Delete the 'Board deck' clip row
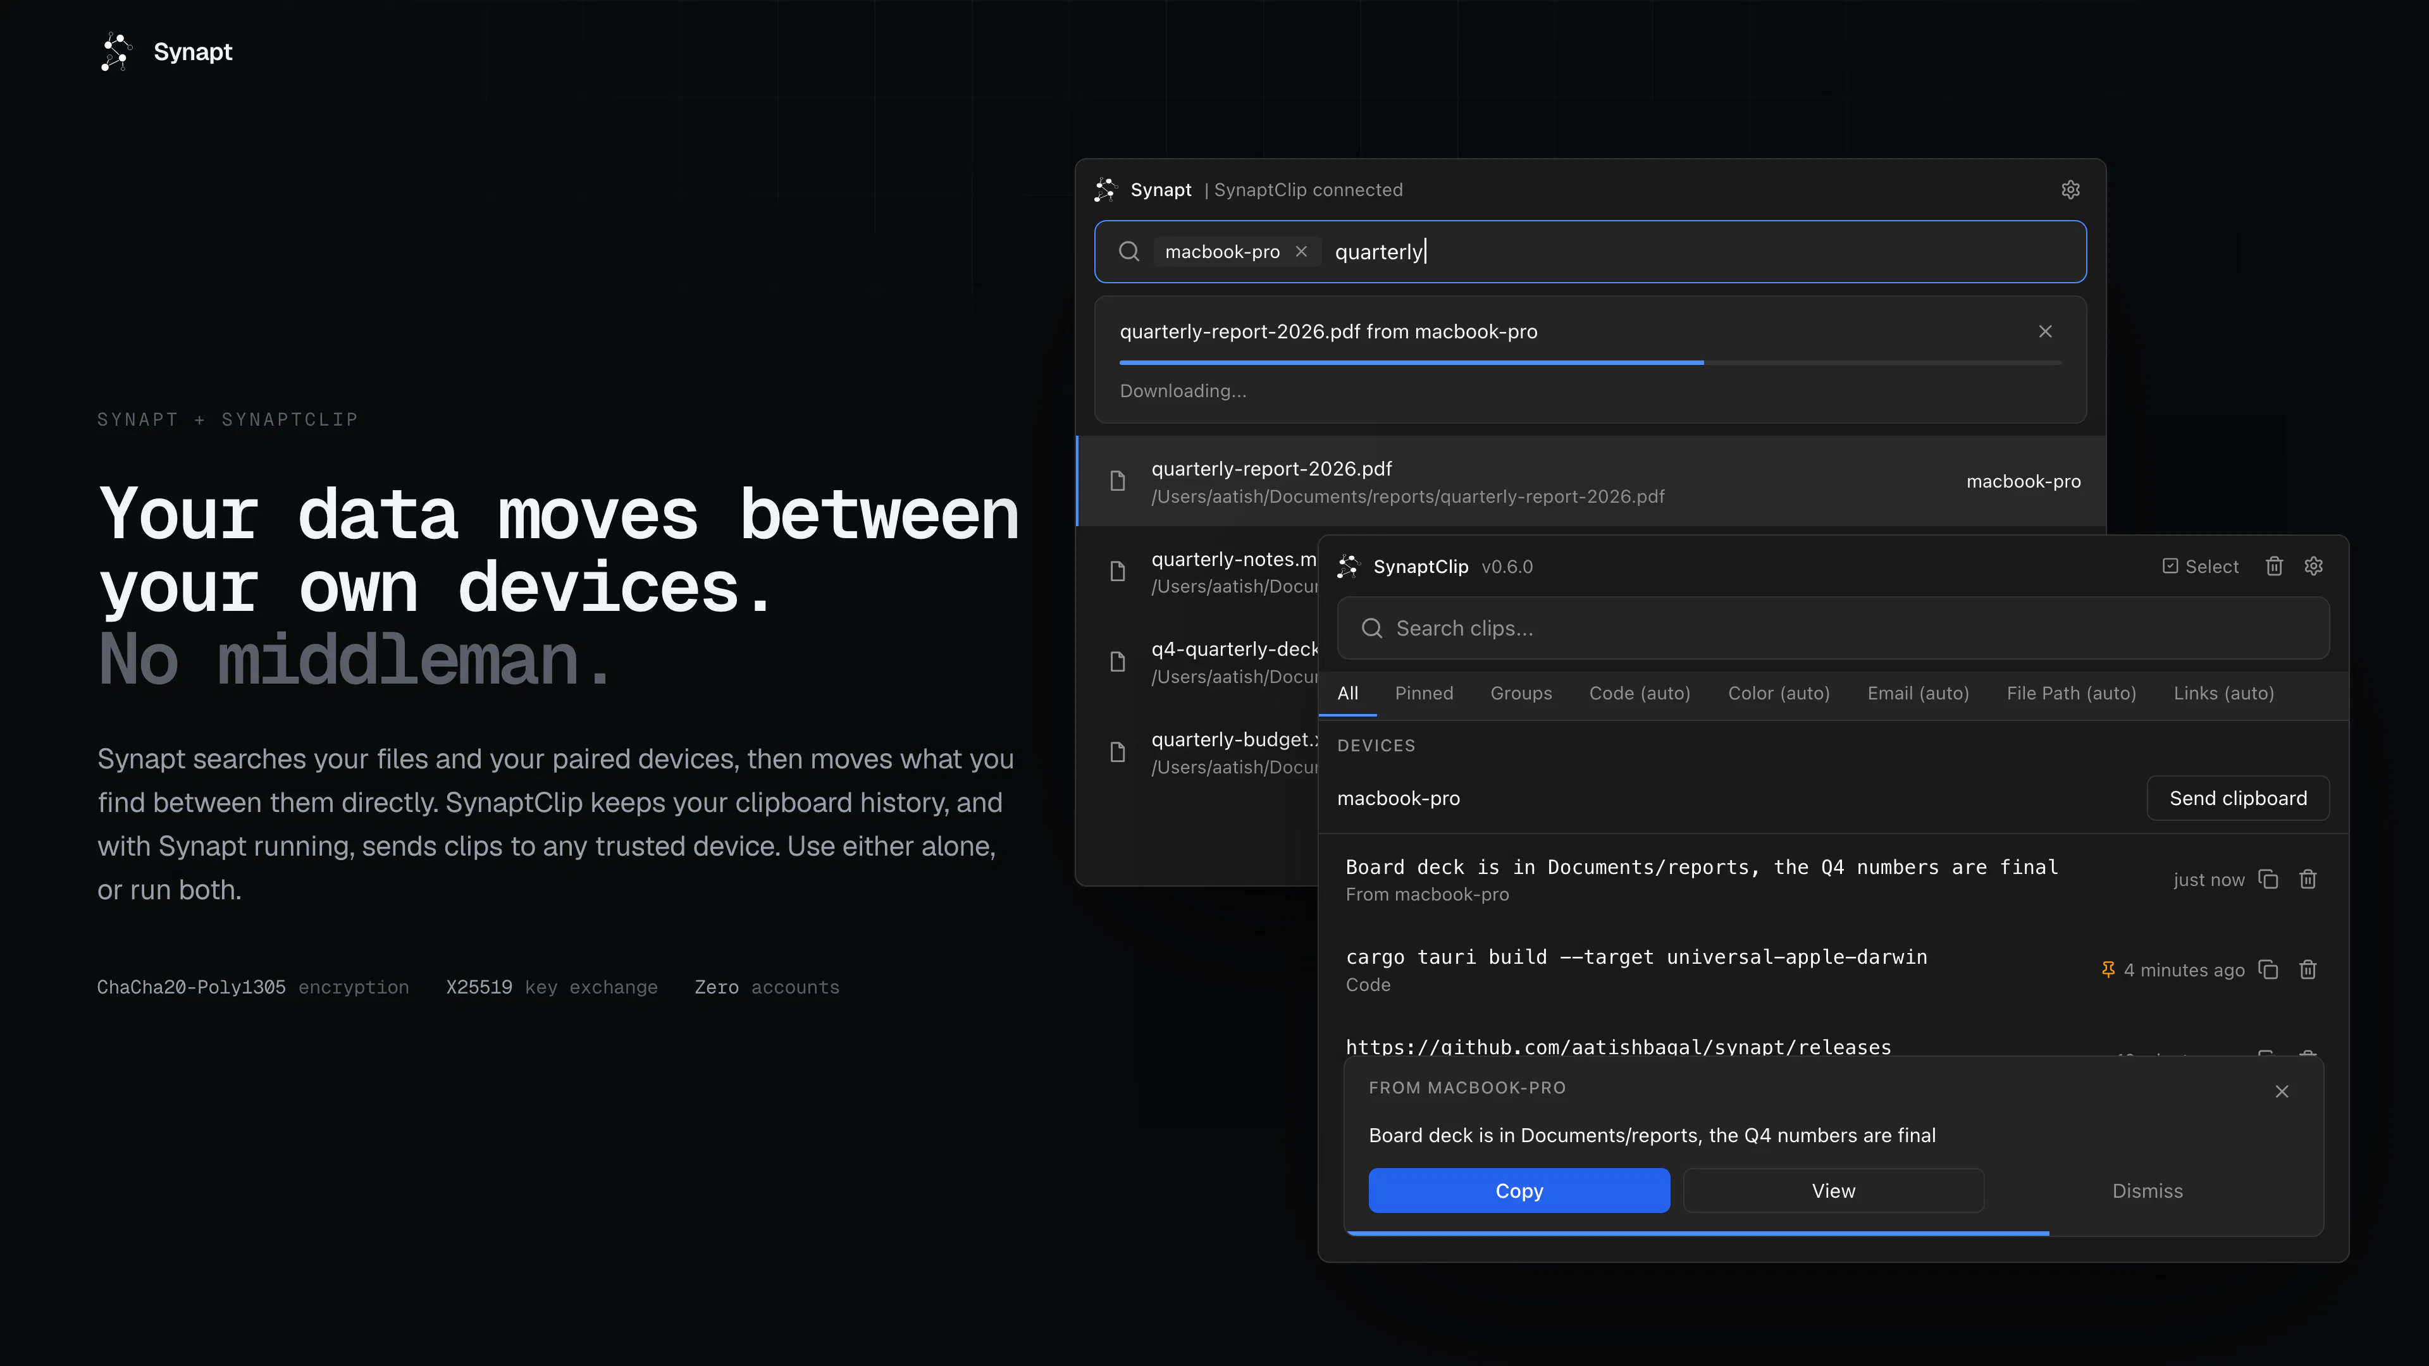The width and height of the screenshot is (2429, 1366). pyautogui.click(x=2308, y=880)
